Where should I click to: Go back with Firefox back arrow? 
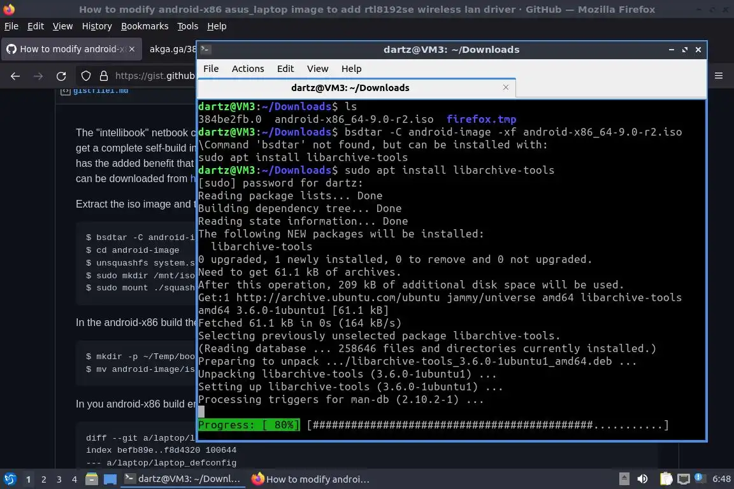tap(15, 76)
